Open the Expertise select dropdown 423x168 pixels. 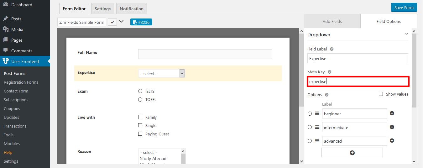pyautogui.click(x=161, y=74)
